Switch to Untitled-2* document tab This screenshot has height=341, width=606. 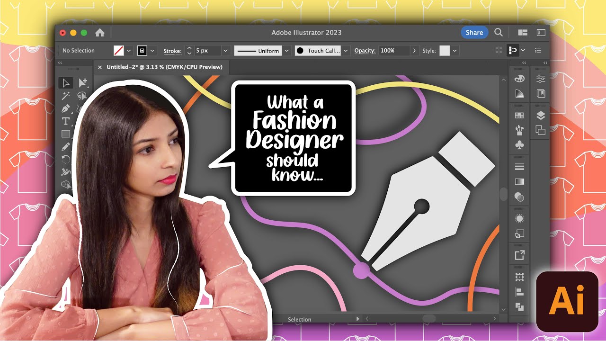[164, 67]
